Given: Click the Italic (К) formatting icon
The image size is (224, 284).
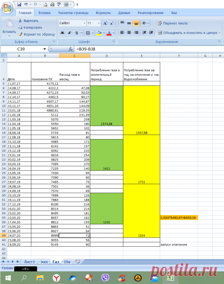Looking at the screenshot, I should point(70,33).
